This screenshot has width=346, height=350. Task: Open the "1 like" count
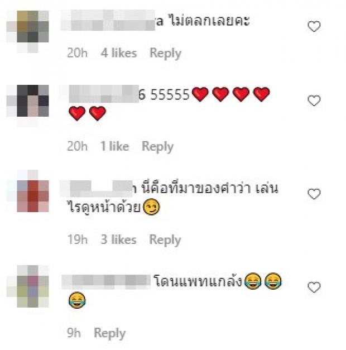coord(115,146)
